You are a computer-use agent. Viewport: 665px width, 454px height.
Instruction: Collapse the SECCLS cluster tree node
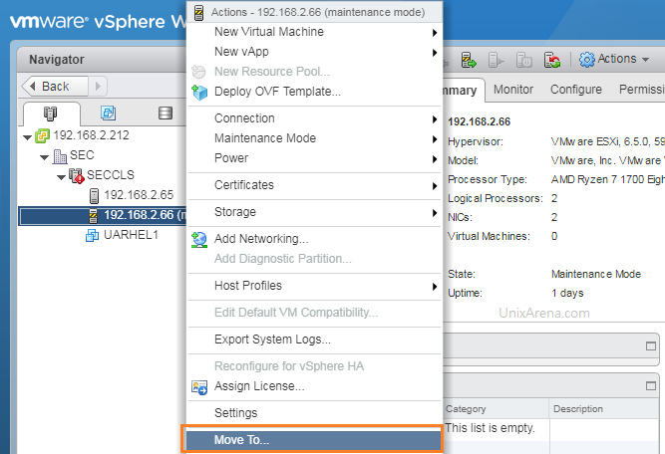pos(62,177)
